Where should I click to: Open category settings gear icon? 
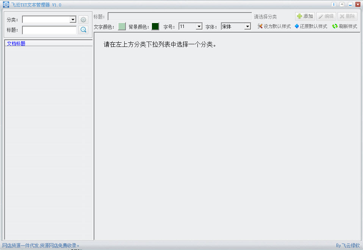pyautogui.click(x=83, y=20)
